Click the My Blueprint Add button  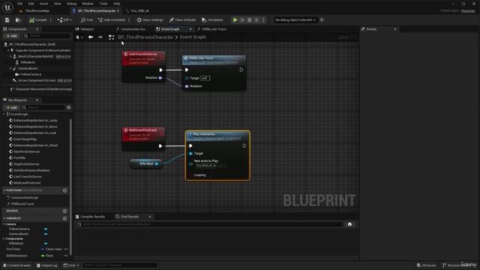pyautogui.click(x=12, y=107)
